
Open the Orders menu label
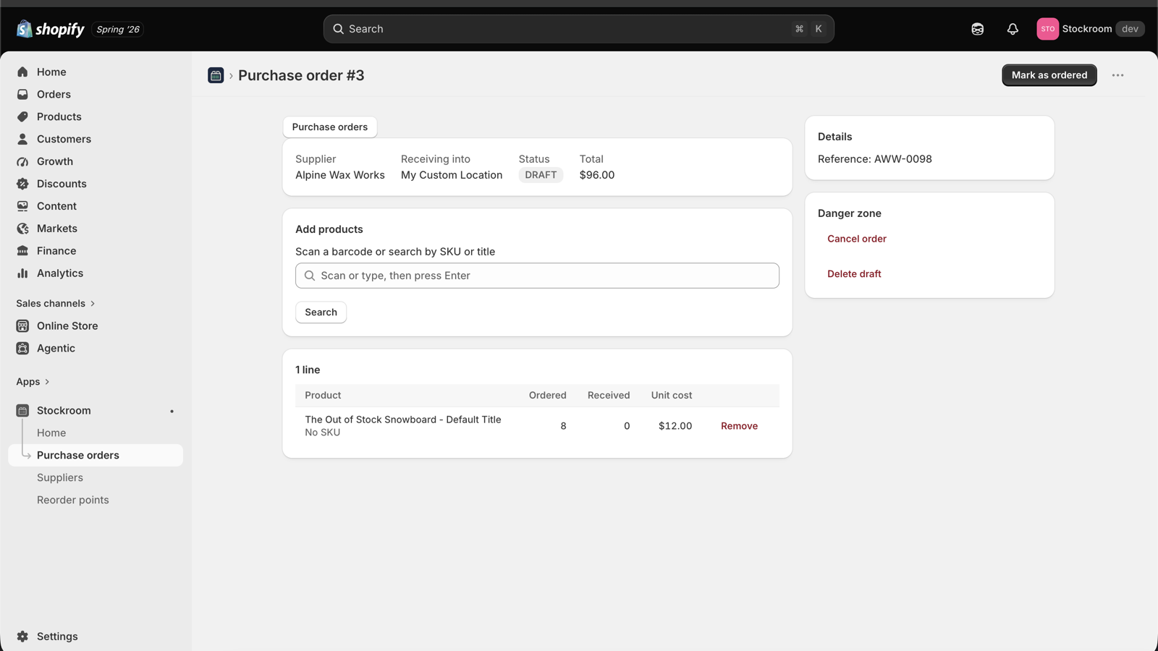[54, 94]
